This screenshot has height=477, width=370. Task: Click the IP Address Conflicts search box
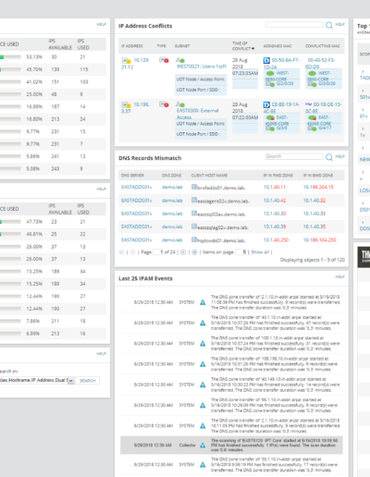pos(294,24)
